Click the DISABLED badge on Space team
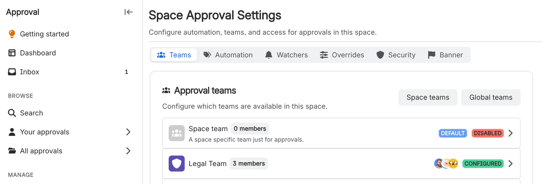This screenshot has width=542, height=184. [x=488, y=133]
